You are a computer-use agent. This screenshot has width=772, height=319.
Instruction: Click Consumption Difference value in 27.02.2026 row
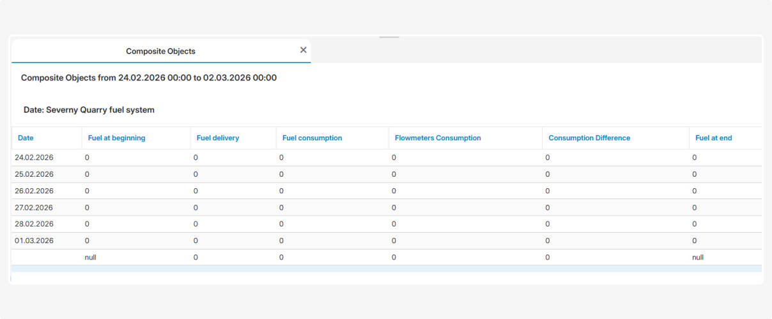pyautogui.click(x=548, y=207)
